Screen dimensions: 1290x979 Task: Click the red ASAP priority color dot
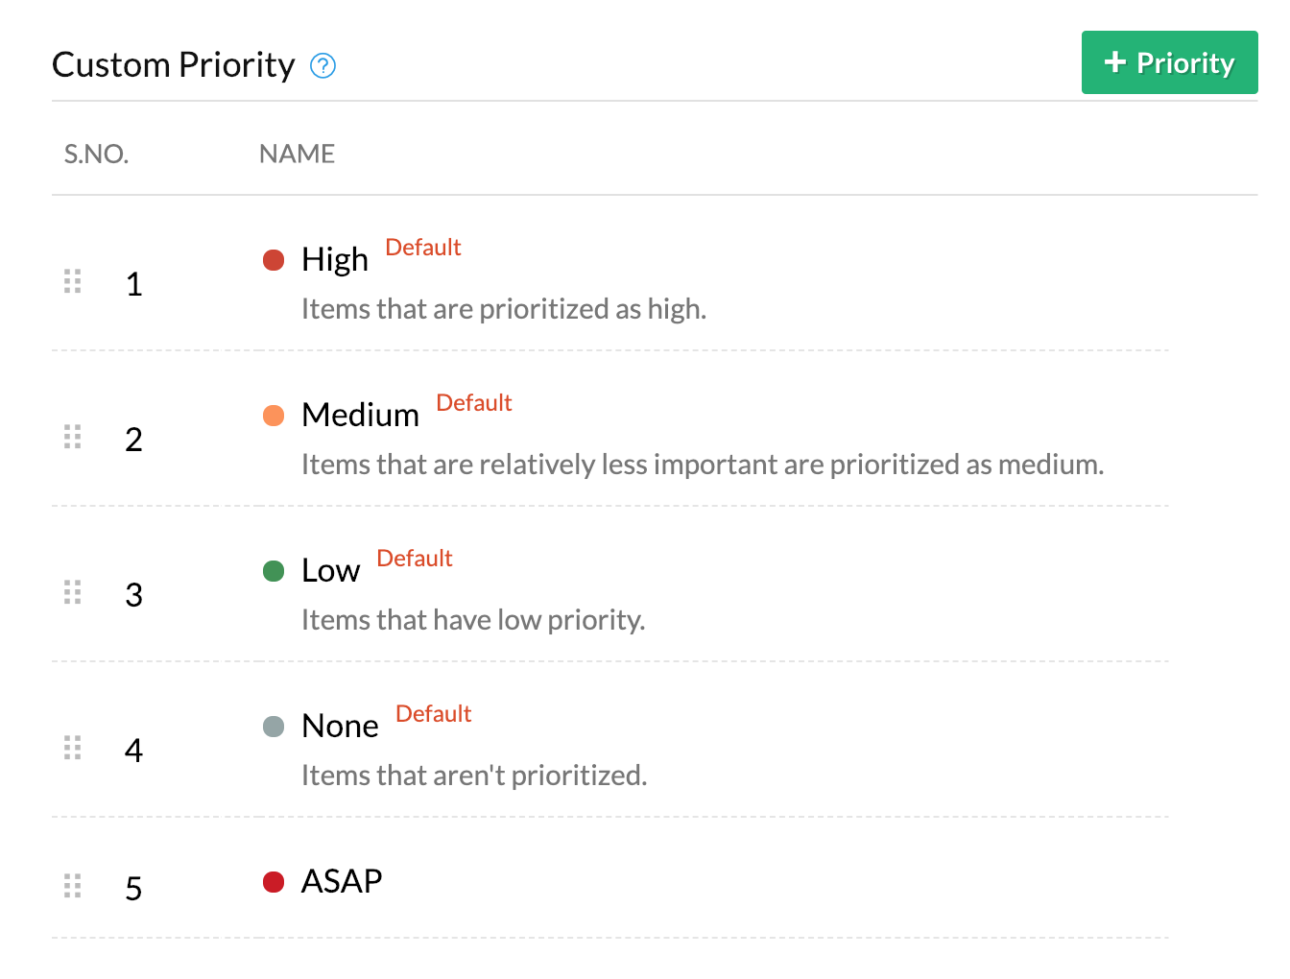pyautogui.click(x=274, y=882)
